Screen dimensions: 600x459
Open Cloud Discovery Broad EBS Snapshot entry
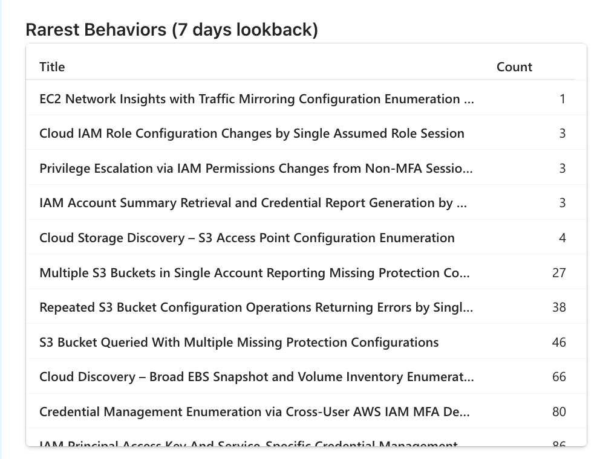click(256, 377)
